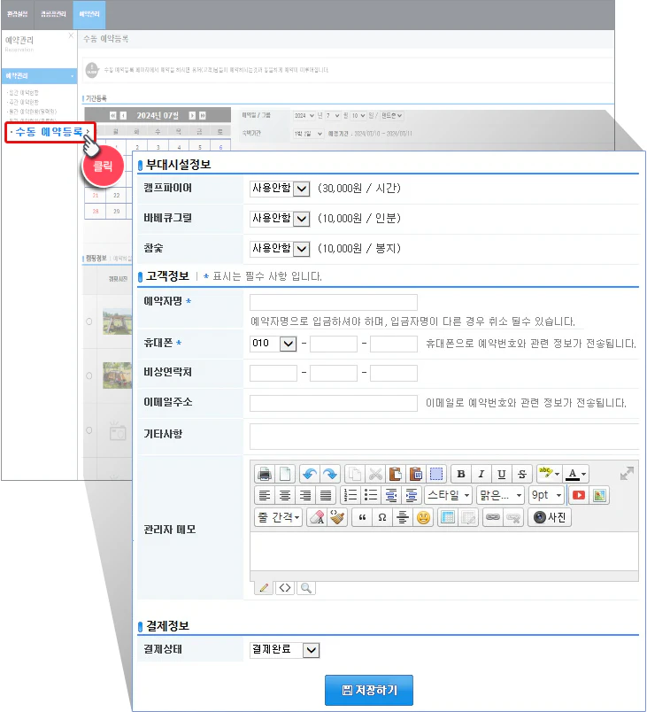Screen dimensions: 647x712
Task: Insert YouTube video icon
Action: tap(579, 495)
